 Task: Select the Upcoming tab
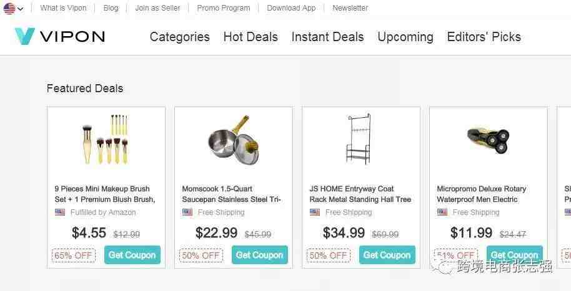tap(405, 37)
